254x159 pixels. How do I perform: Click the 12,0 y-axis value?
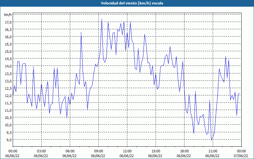coord(9,96)
